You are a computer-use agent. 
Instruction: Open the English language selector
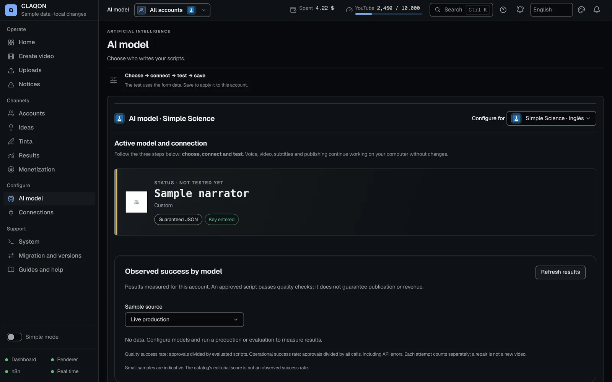551,10
